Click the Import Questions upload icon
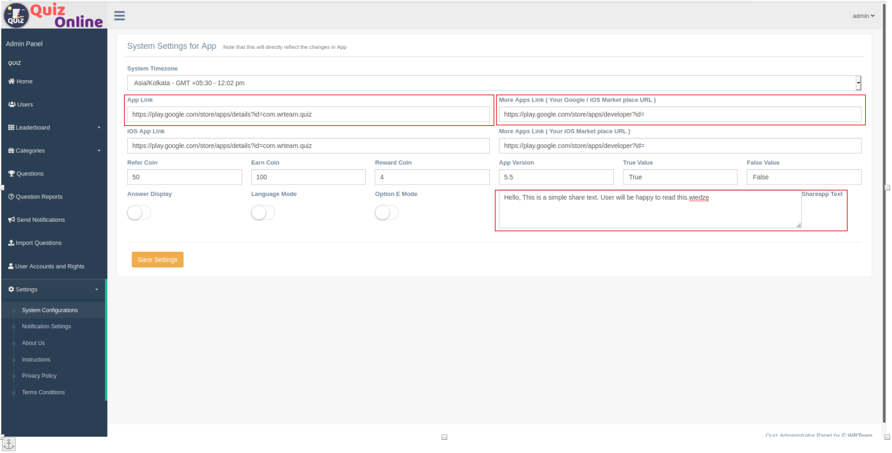 pos(11,243)
